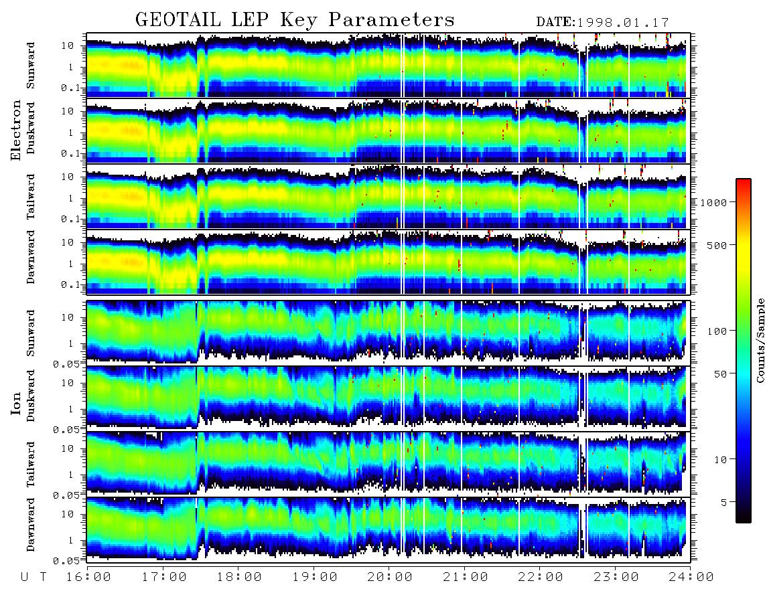
Task: Click the '1' tick of Ion Tailward axis
Action: (71, 475)
